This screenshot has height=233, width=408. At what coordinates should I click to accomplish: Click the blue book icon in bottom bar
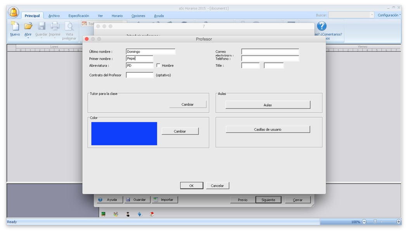pos(140,214)
